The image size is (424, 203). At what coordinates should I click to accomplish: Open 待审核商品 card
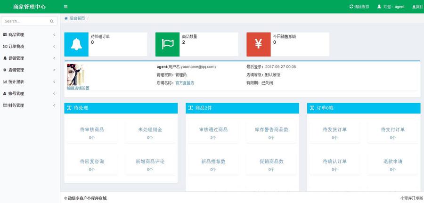coord(92,132)
